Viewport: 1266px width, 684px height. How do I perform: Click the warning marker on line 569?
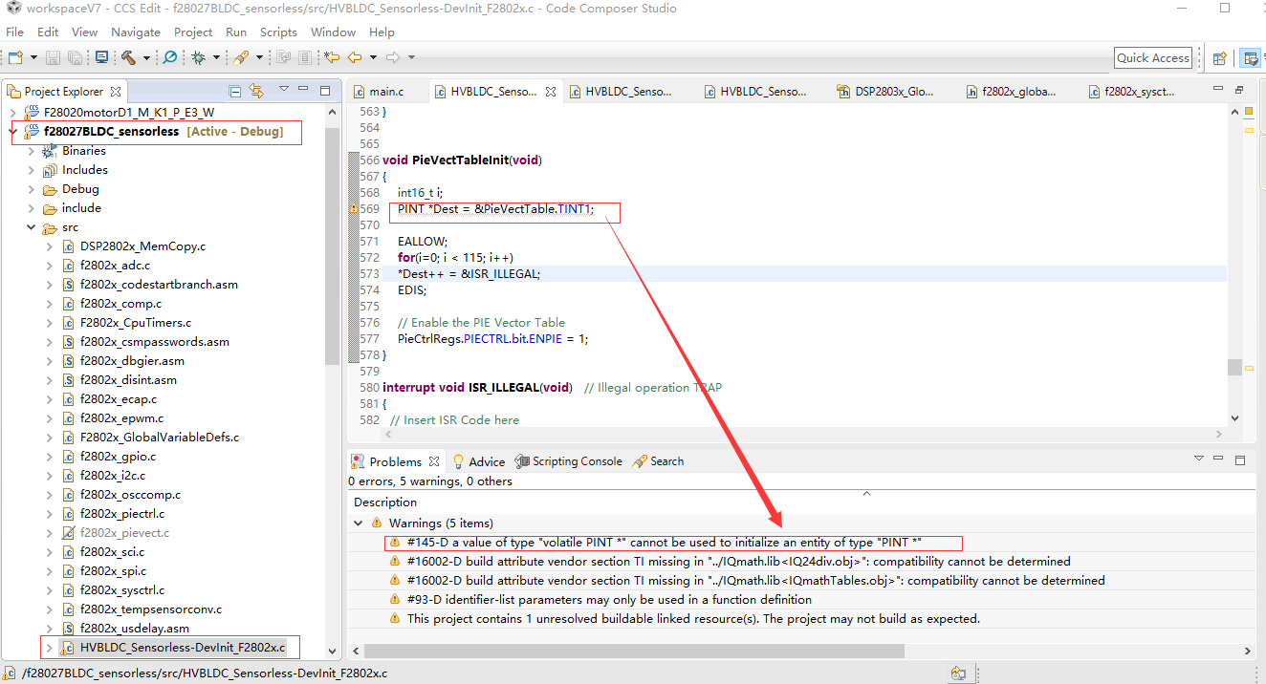(353, 208)
